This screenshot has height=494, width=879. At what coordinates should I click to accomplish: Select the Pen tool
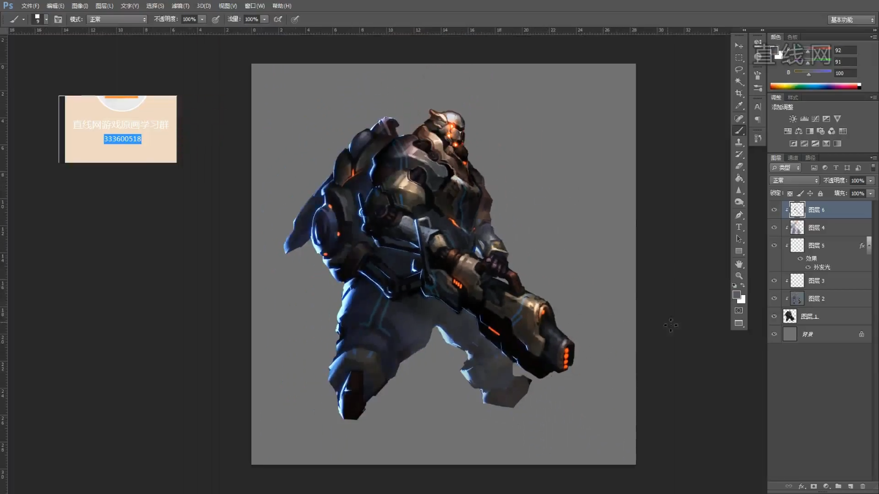[739, 215]
